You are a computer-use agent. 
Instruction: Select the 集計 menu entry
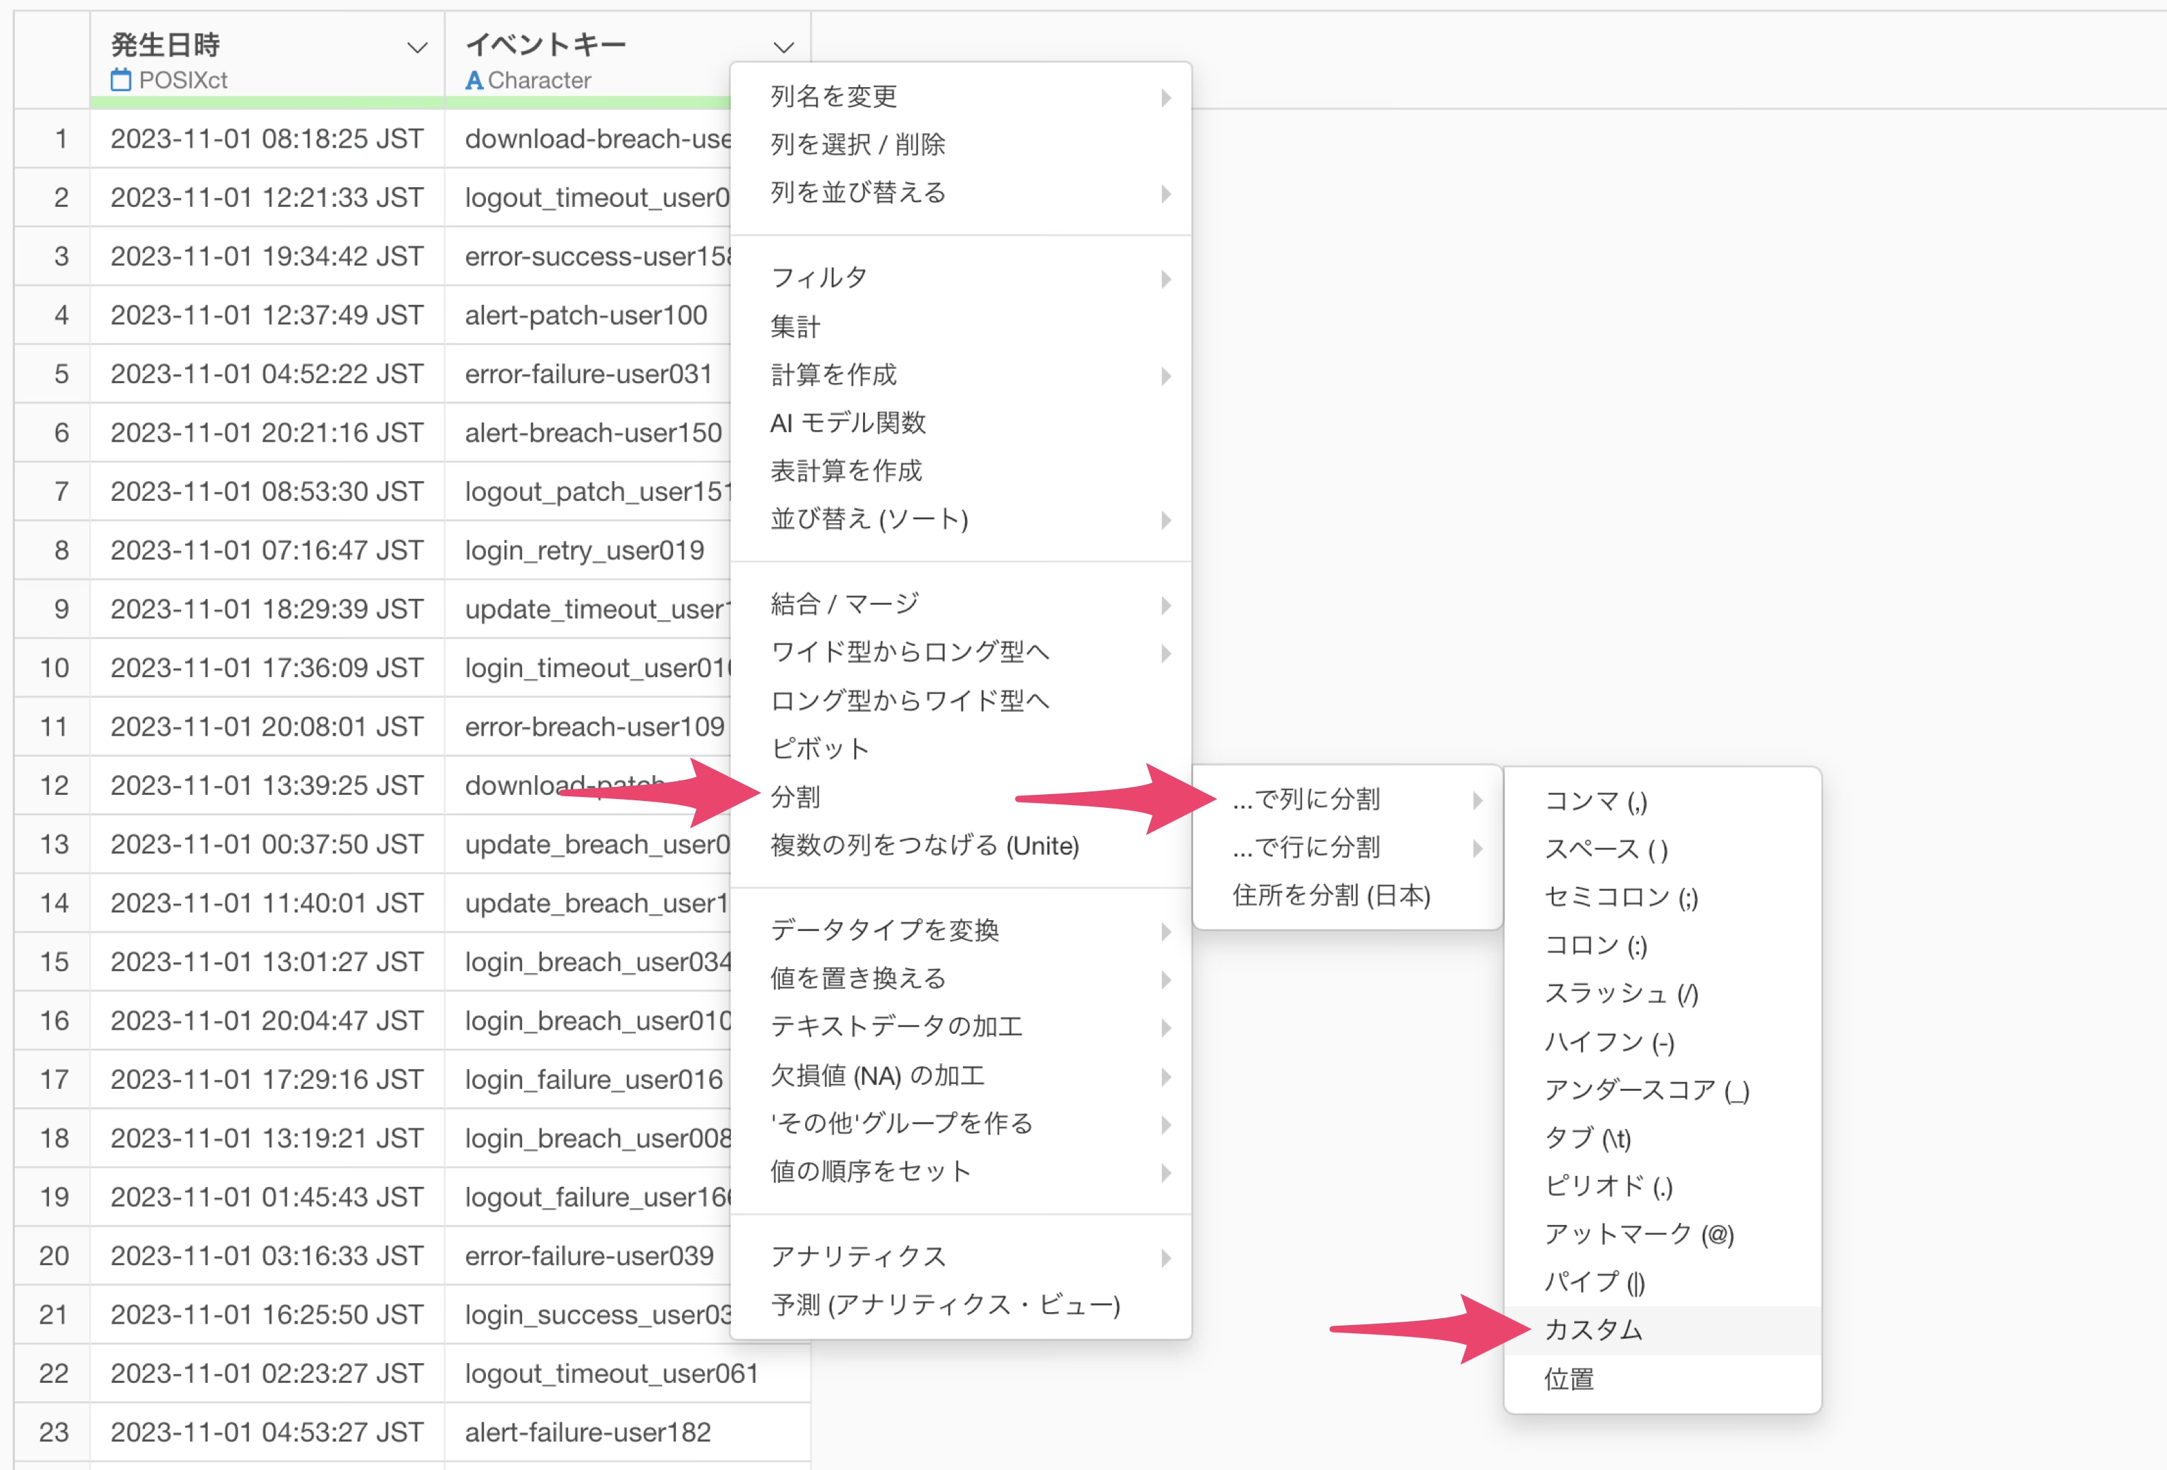point(796,326)
